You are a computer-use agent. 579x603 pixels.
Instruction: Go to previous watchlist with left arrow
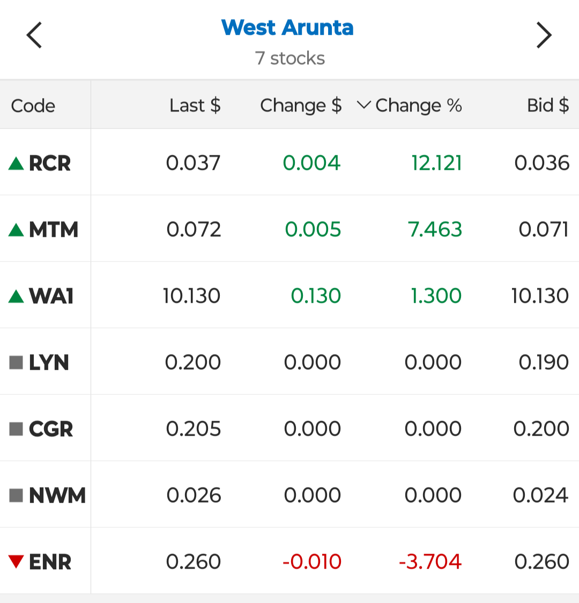pyautogui.click(x=34, y=35)
